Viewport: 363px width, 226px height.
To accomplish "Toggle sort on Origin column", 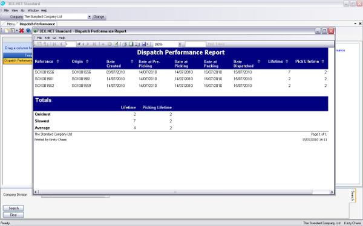I will 87,61.
